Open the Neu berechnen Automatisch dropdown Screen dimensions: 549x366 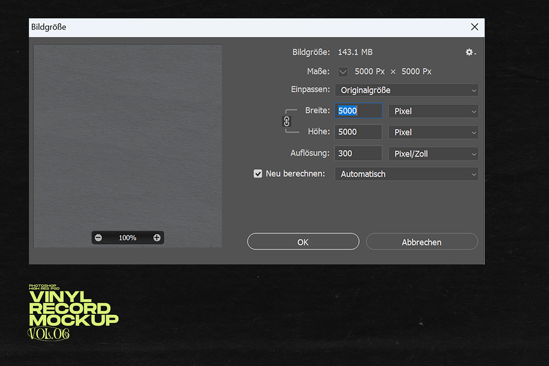[x=407, y=174]
